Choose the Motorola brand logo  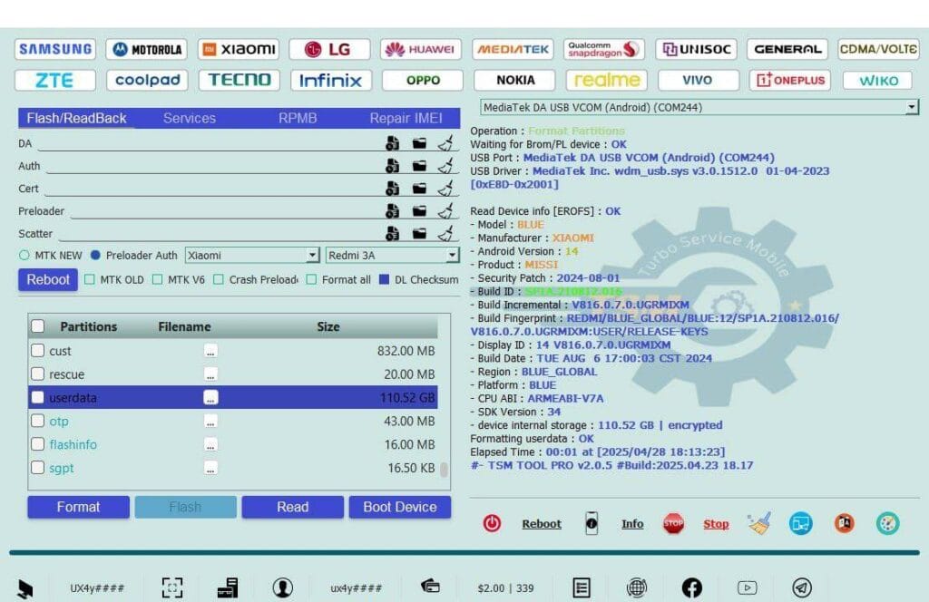(x=147, y=49)
